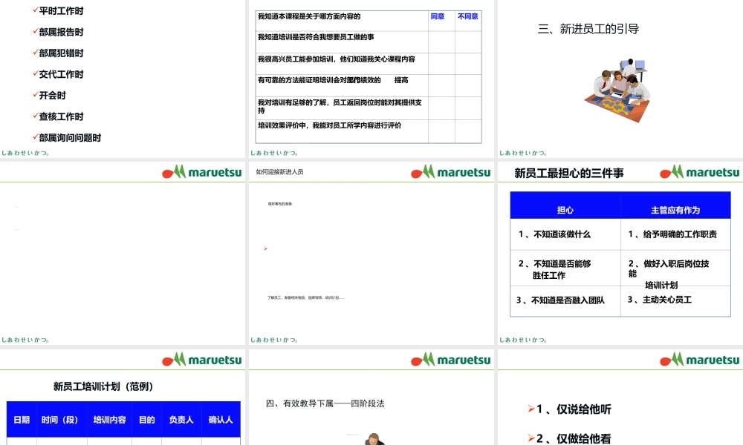The width and height of the screenshot is (743, 445).
Task: Click the bullet text 部属犯错时
Action: coord(61,53)
